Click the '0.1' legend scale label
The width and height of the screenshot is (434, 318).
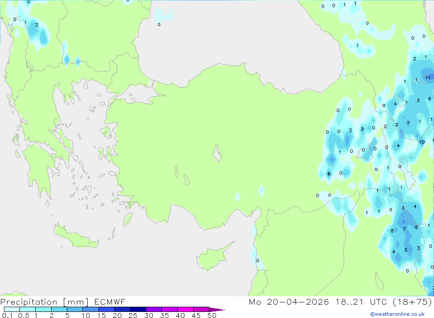pos(7,315)
